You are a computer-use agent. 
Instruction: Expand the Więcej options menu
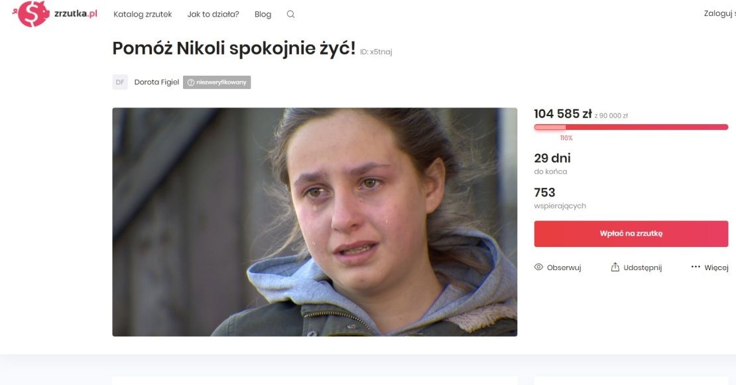click(x=709, y=268)
